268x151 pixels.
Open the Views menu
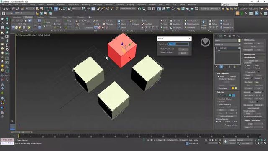[x=32, y=5]
